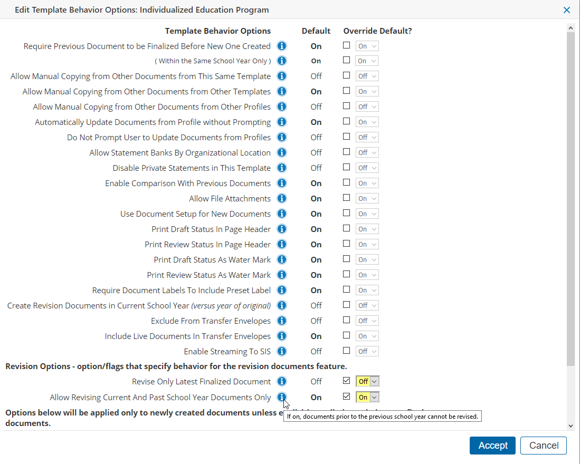Image resolution: width=580 pixels, height=464 pixels.
Task: Open the On dropdown for Allow Revising Current documents
Action: point(367,397)
